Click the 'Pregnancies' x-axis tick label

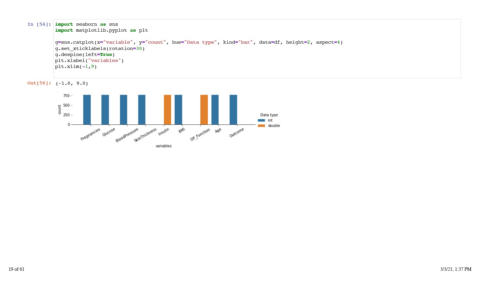pos(90,134)
